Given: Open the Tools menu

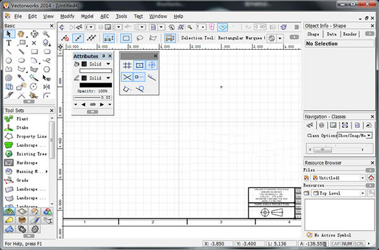Looking at the screenshot, I should click(121, 16).
